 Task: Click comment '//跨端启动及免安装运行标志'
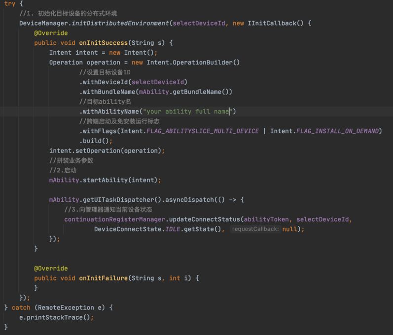119,121
